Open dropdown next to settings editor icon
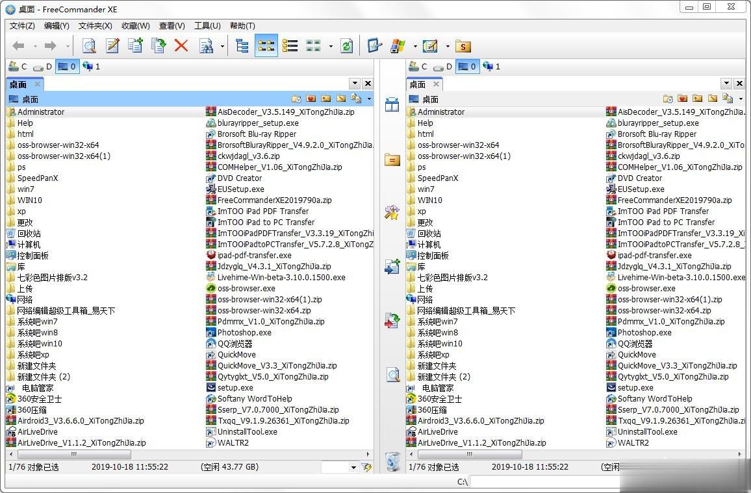 [448, 47]
